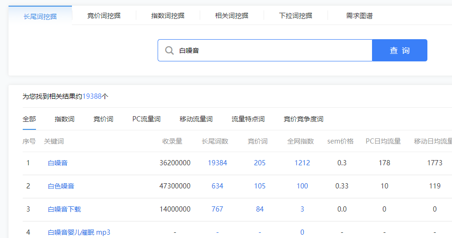Screen dimensions: 452x238
Task: Switch to 竞价竞争度词 filter
Action: point(303,119)
